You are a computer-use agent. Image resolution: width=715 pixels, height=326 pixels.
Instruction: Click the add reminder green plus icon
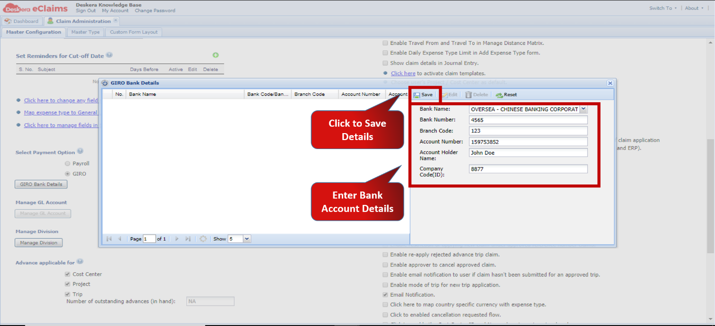click(x=216, y=55)
